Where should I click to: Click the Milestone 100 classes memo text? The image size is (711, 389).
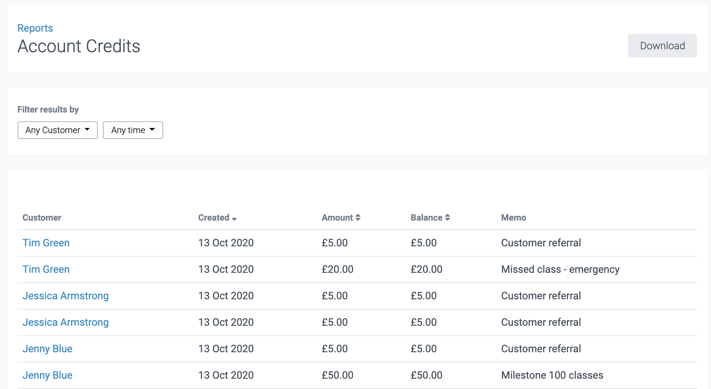click(552, 375)
